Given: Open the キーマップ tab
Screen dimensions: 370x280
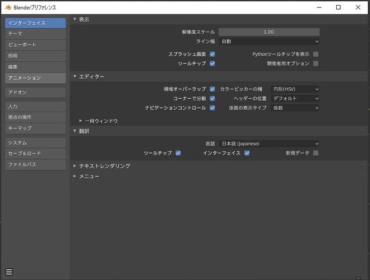Looking at the screenshot, I should [x=36, y=129].
